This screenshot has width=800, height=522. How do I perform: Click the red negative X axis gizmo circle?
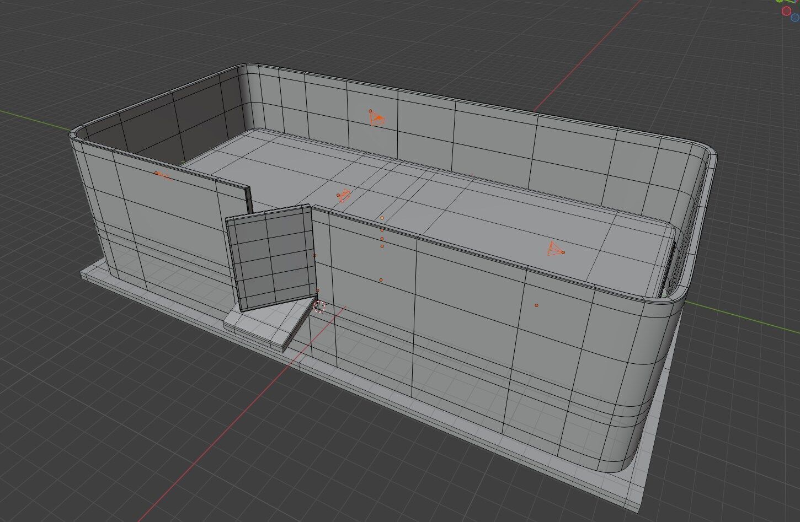click(x=787, y=11)
